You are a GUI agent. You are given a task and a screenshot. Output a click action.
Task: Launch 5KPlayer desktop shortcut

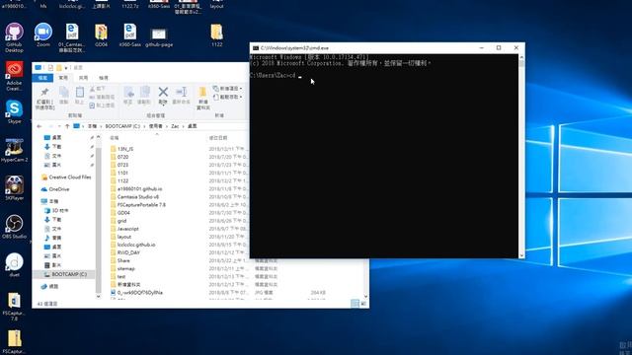coord(14,188)
